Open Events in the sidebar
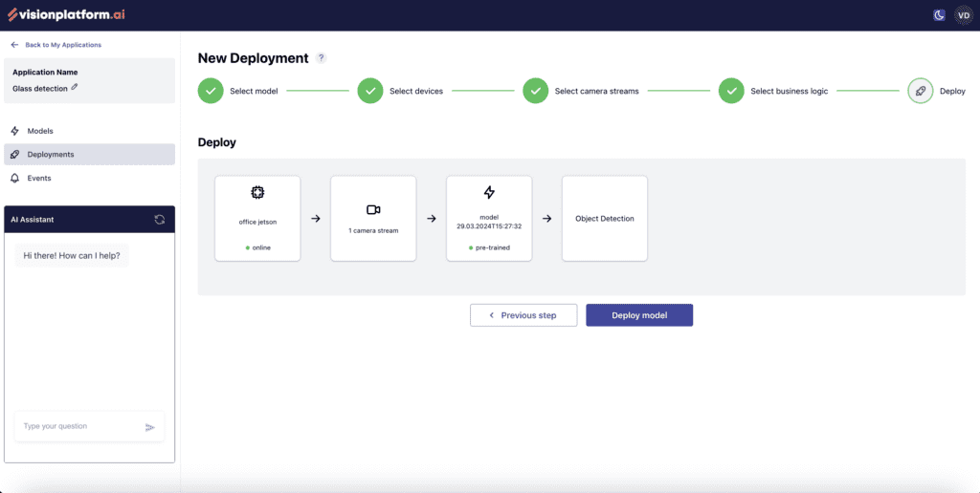The height and width of the screenshot is (493, 980). 89,178
